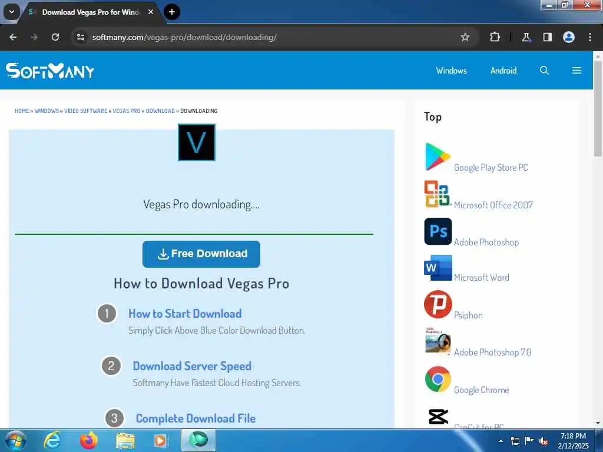Close the Download Vegas Pro tab
This screenshot has height=452, width=603.
151,12
